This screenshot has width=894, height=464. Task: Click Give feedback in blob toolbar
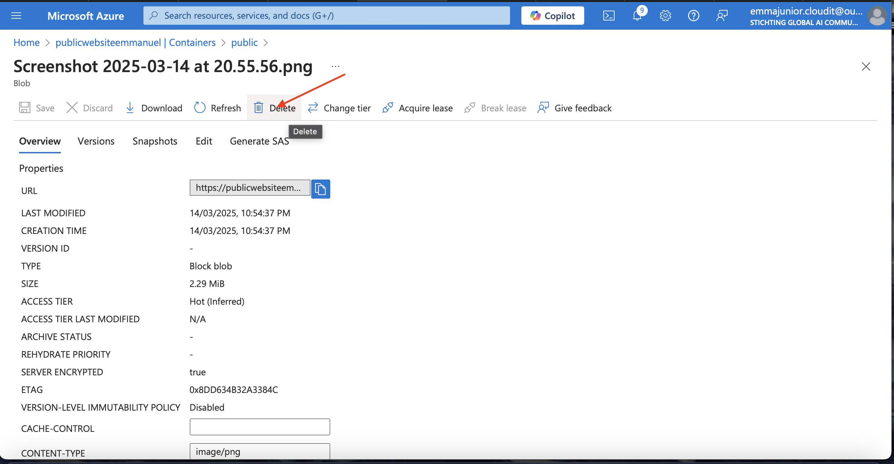pyautogui.click(x=575, y=108)
